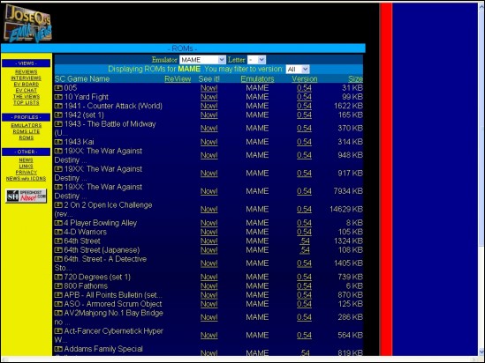The image size is (485, 363).
Task: Click the 0.54 version link for 4 Player Bowling Alley
Action: 304,223
